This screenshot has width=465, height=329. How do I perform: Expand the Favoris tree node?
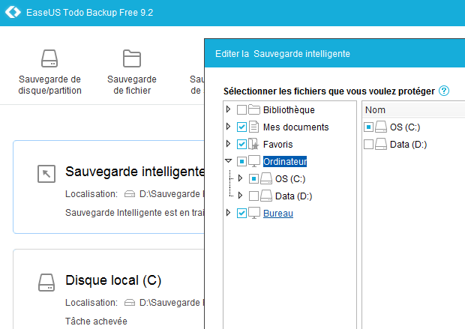point(228,143)
